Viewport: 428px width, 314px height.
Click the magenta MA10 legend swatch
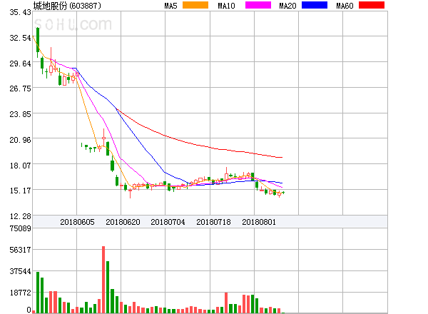point(255,5)
